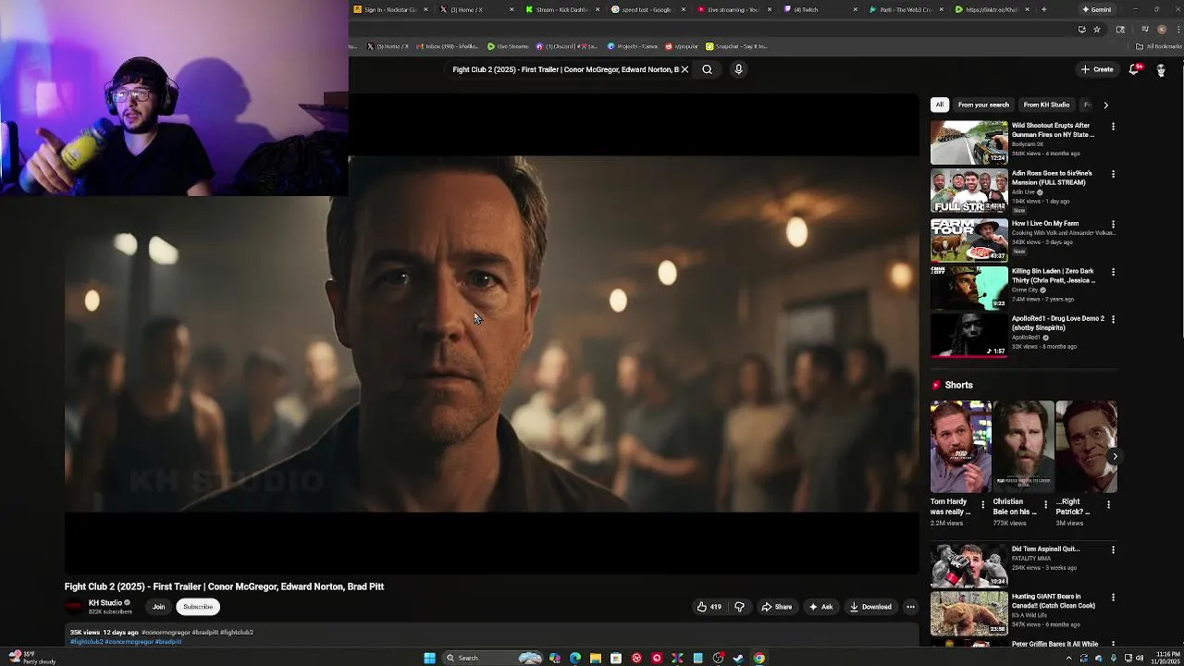This screenshot has width=1184, height=666.
Task: Open the weather widget in taskbar
Action: [31, 658]
